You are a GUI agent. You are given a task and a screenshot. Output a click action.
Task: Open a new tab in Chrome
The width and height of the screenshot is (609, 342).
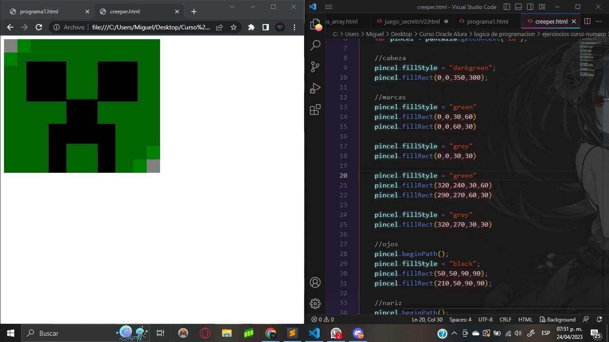pyautogui.click(x=193, y=12)
